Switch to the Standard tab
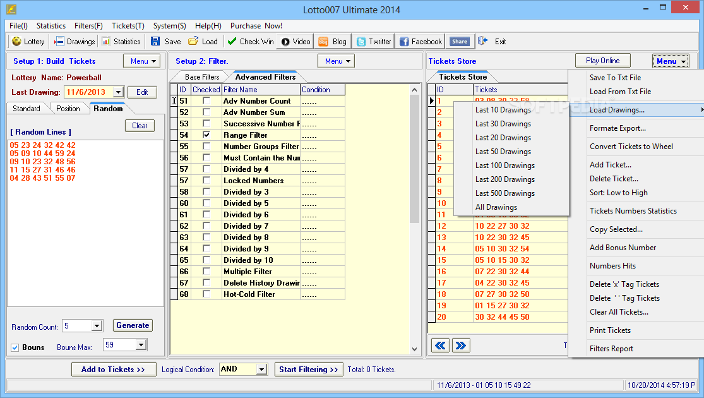Viewport: 704px width, 398px height. point(27,108)
